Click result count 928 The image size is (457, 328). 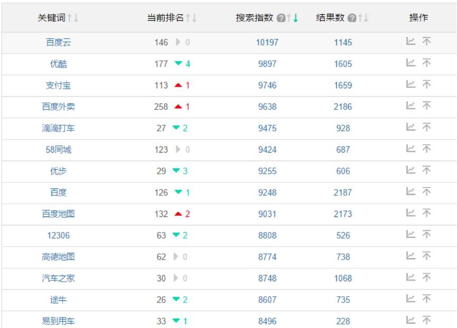(343, 128)
